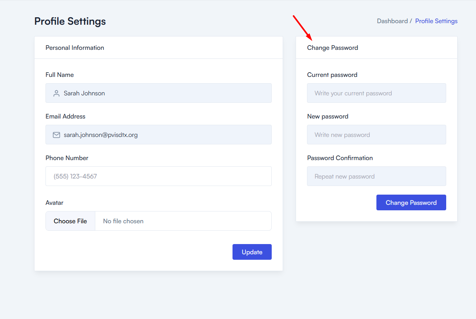Screen dimensions: 476x319
Task: Click the envelope icon in Email field
Action: pyautogui.click(x=56, y=135)
